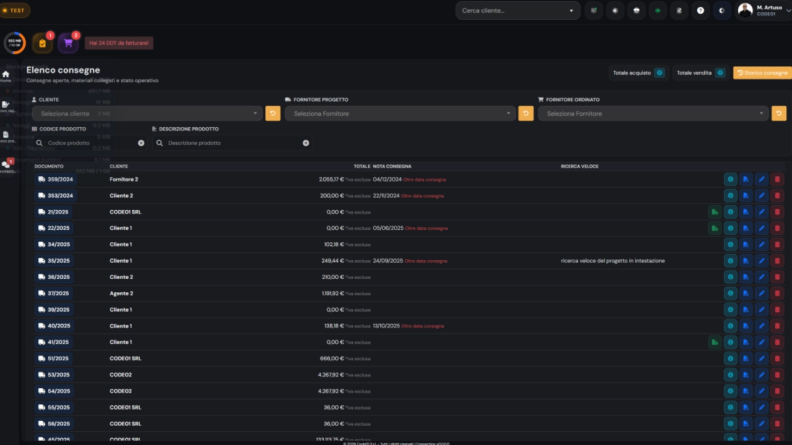Edit delivery 36/2025 with pencil icon
This screenshot has height=445, width=792.
coord(762,277)
